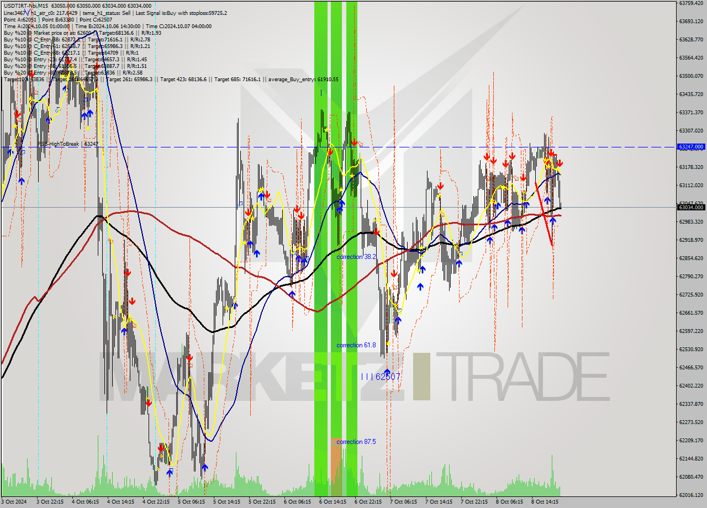Click the 62854.620 price axis label
707x508 pixels.
click(691, 258)
